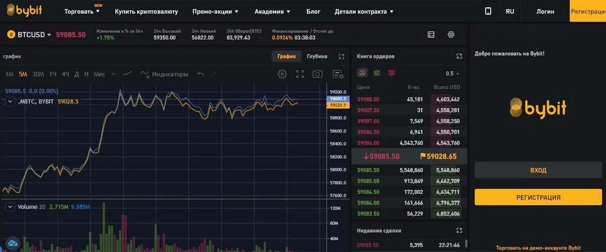Select the 5М timeframe
The image size is (606, 252).
(x=23, y=74)
